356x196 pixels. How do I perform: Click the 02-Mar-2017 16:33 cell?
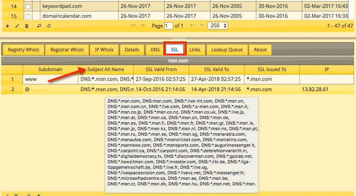point(326,16)
